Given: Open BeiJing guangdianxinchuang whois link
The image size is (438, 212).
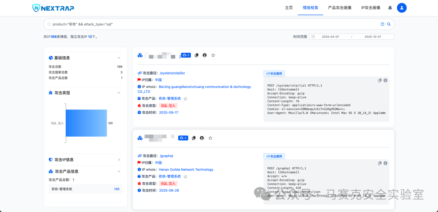Looking at the screenshot, I should [194, 89].
